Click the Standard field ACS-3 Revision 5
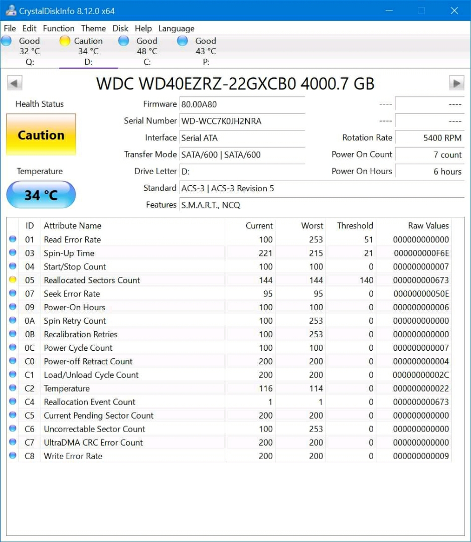 322,188
